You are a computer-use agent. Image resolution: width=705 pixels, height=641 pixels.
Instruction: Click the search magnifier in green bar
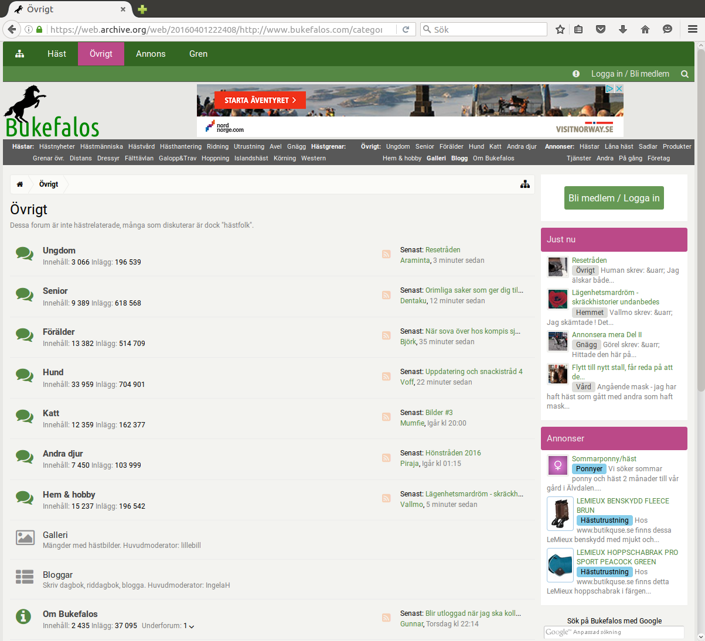pos(684,74)
